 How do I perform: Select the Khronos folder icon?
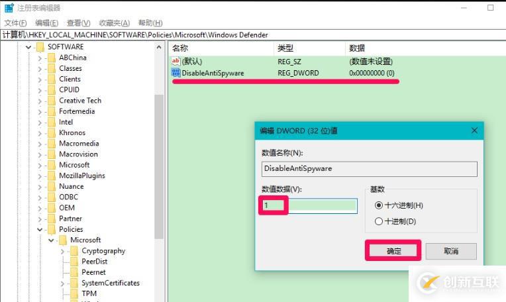[51, 132]
